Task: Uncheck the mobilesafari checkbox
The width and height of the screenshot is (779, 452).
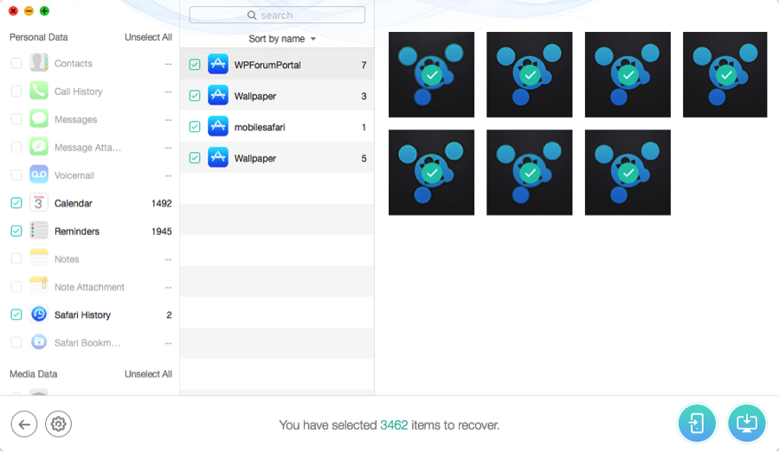Action: coord(195,127)
